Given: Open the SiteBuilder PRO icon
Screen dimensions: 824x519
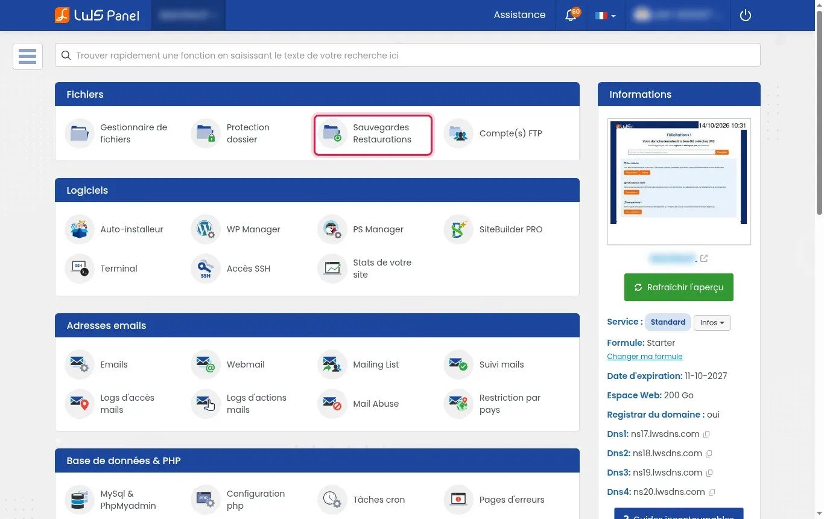Looking at the screenshot, I should coord(458,229).
